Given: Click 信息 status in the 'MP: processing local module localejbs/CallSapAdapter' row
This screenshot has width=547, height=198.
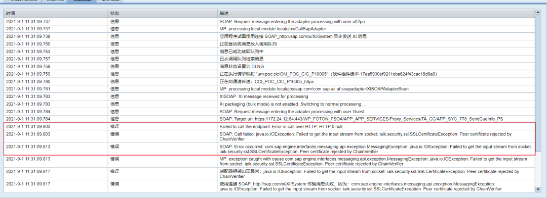Looking at the screenshot, I should coord(115,29).
